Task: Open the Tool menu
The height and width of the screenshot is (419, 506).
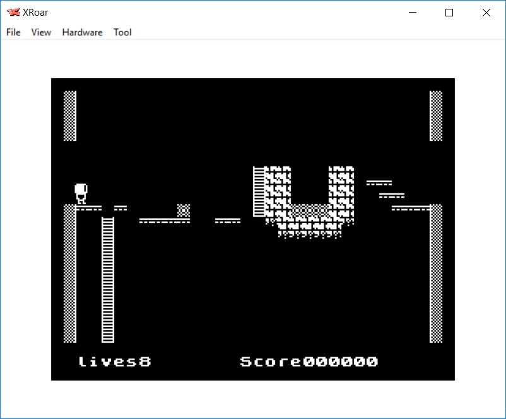Action: tap(122, 32)
